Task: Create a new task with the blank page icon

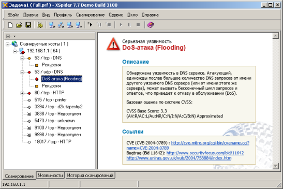Action: coord(10,25)
